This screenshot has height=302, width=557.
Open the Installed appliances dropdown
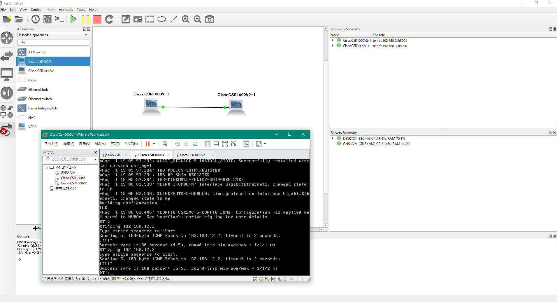pos(53,35)
